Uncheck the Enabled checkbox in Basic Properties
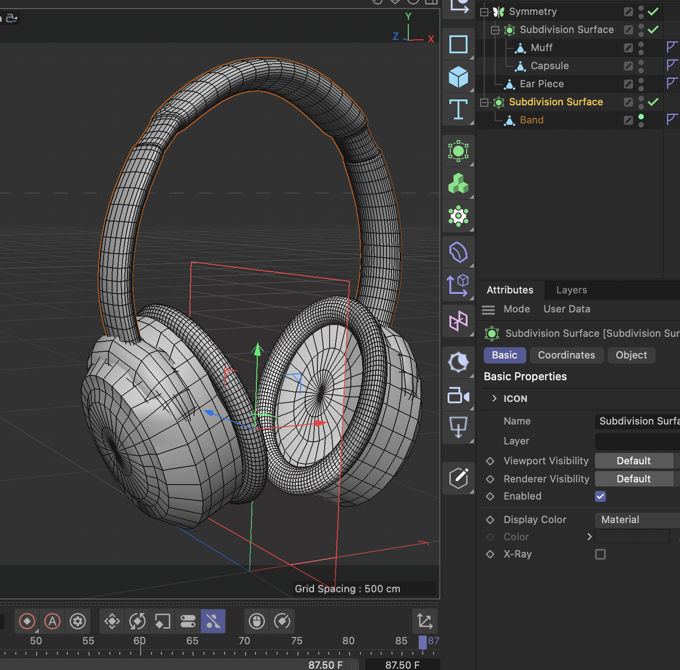 (600, 496)
